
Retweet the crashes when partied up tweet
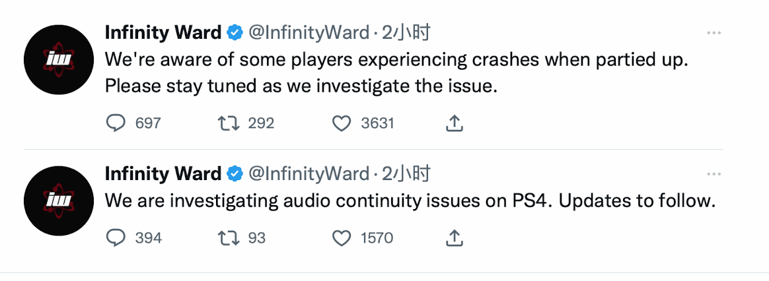click(x=228, y=123)
